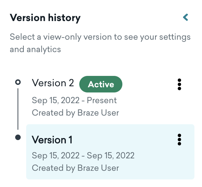
Task: Click the filled timeline dot beside Version 1
Action: pyautogui.click(x=18, y=137)
